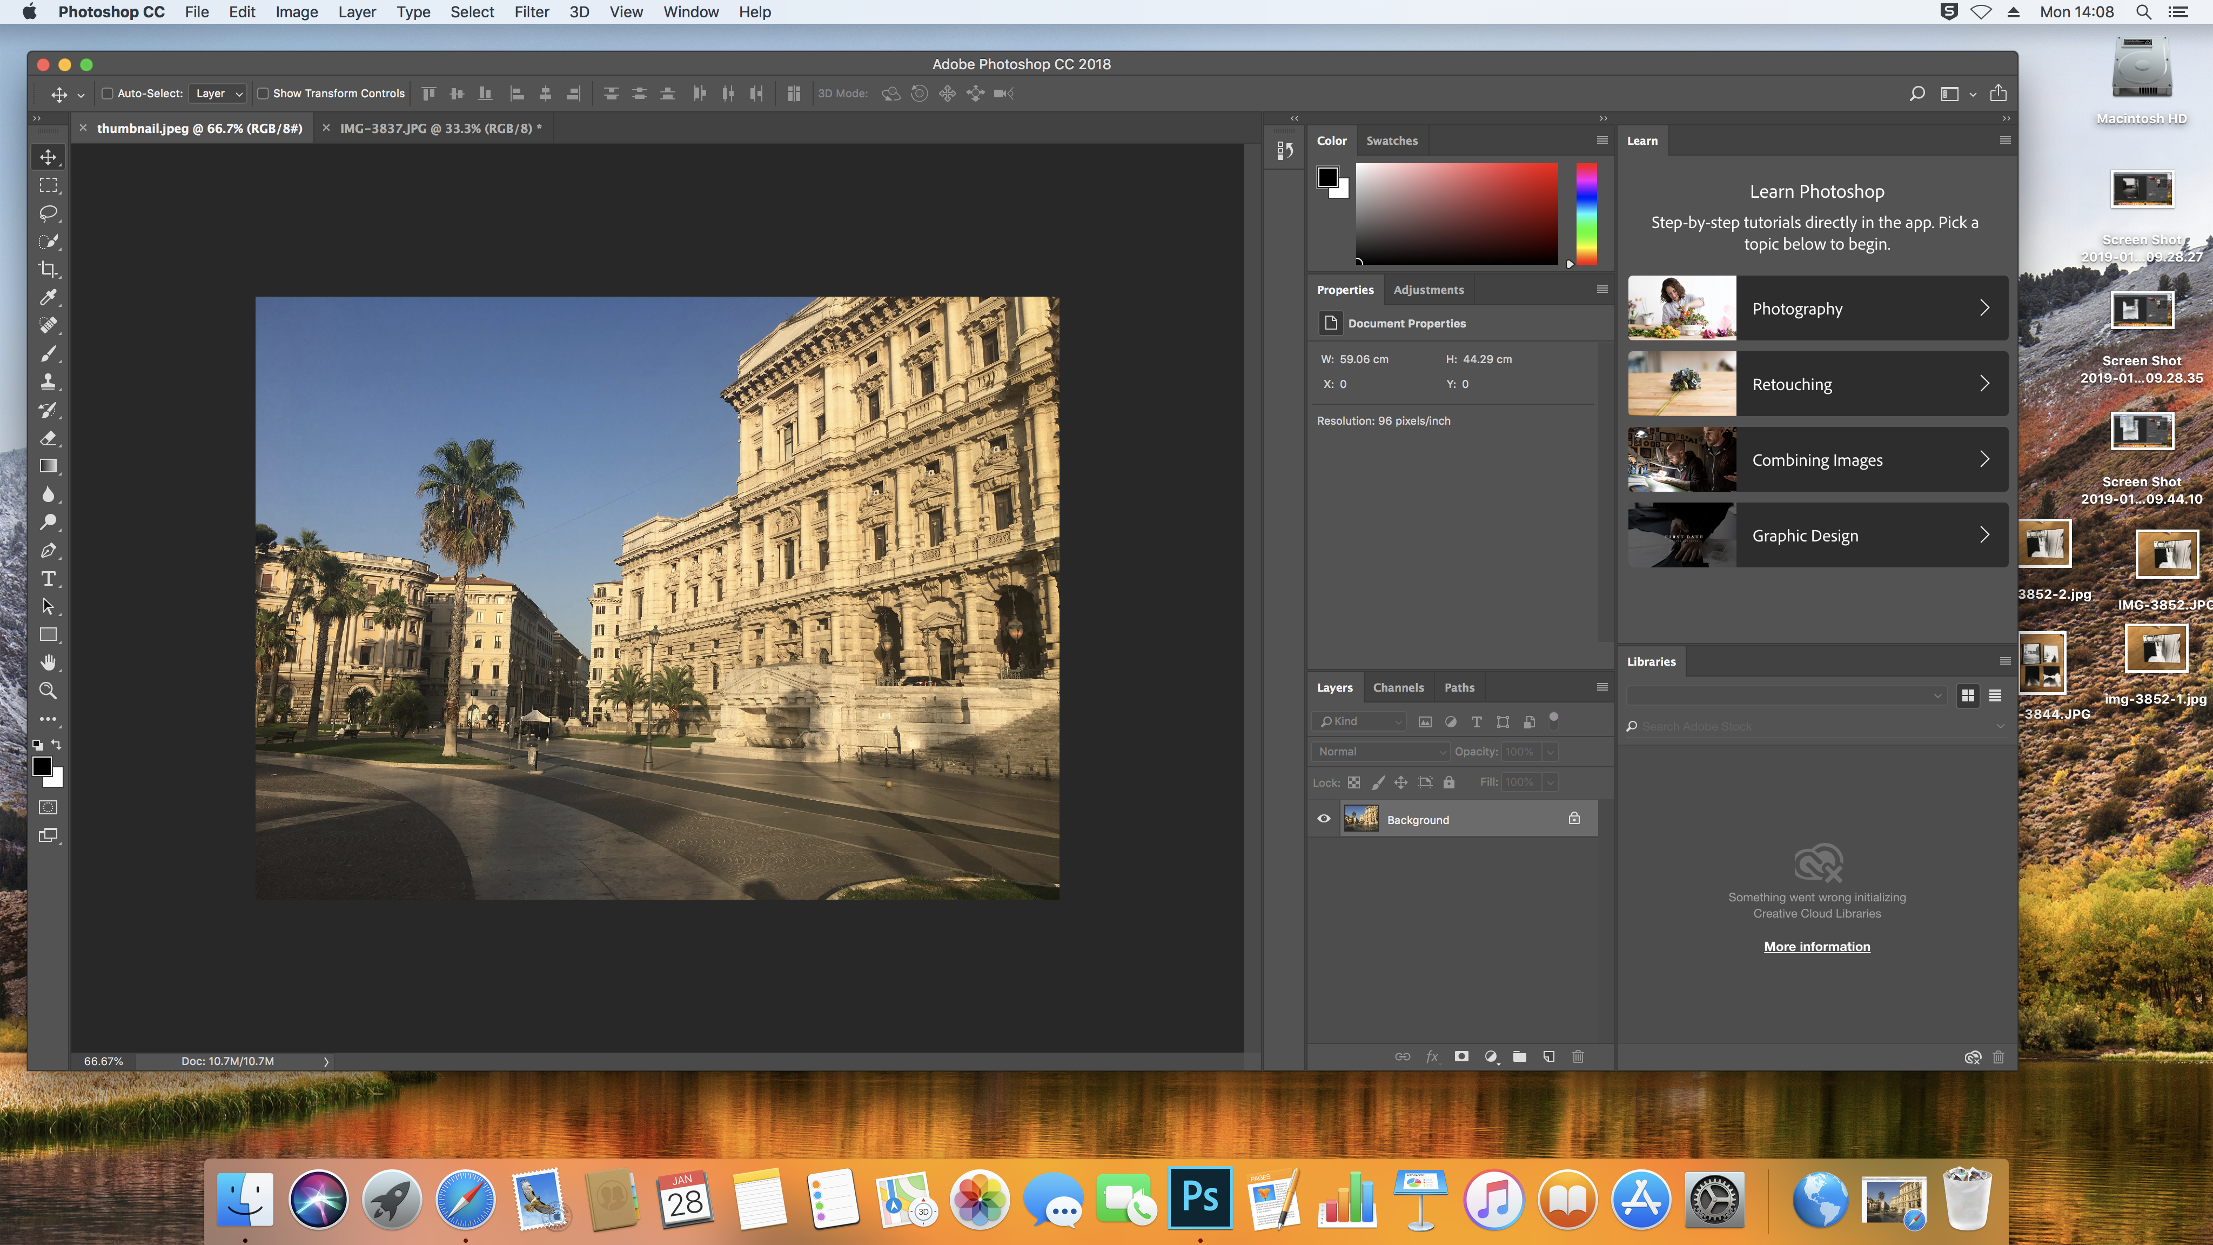Select the Crop tool
The height and width of the screenshot is (1245, 2213).
point(48,270)
